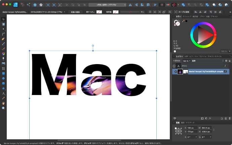Delete the selected layer with the trash icon
This screenshot has width=232, height=145.
[x=229, y=118]
